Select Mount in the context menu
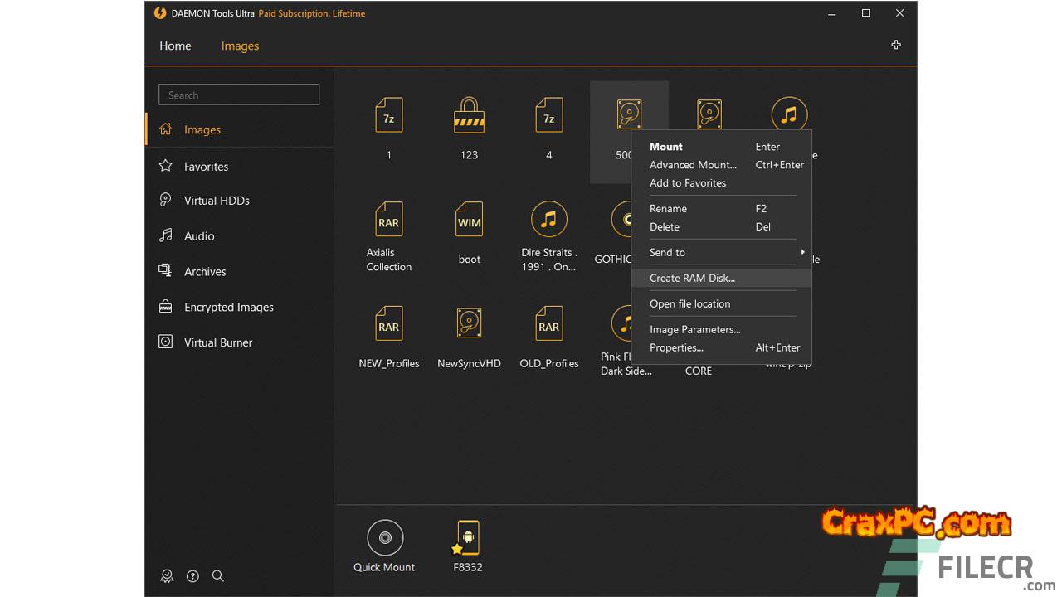This screenshot has height=597, width=1062. [x=666, y=147]
